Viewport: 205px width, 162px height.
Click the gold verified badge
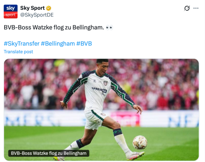coord(48,8)
